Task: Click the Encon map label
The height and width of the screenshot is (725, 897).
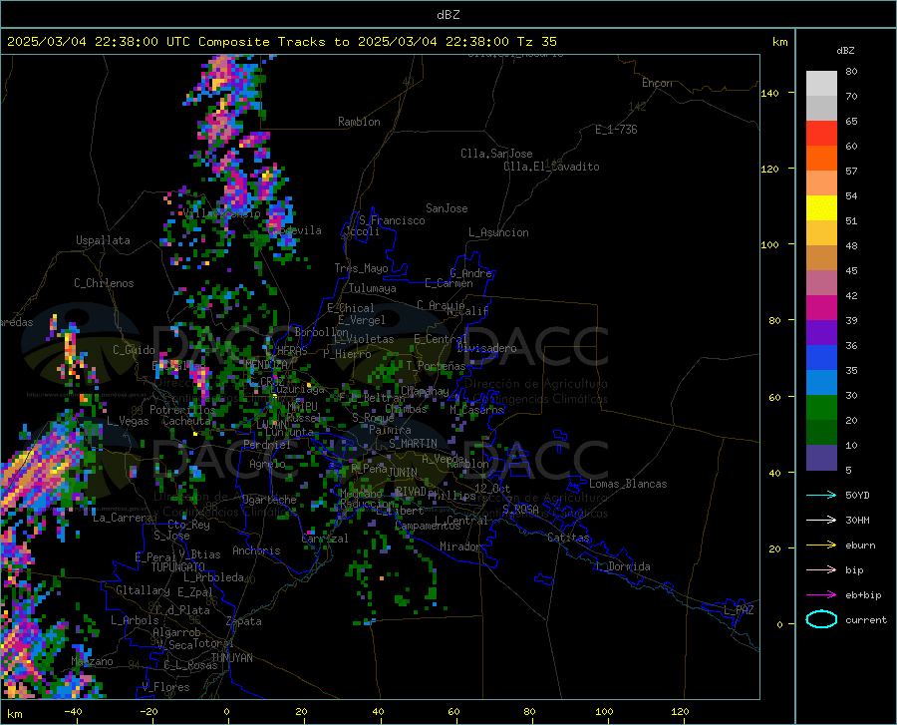Action: pyautogui.click(x=657, y=83)
